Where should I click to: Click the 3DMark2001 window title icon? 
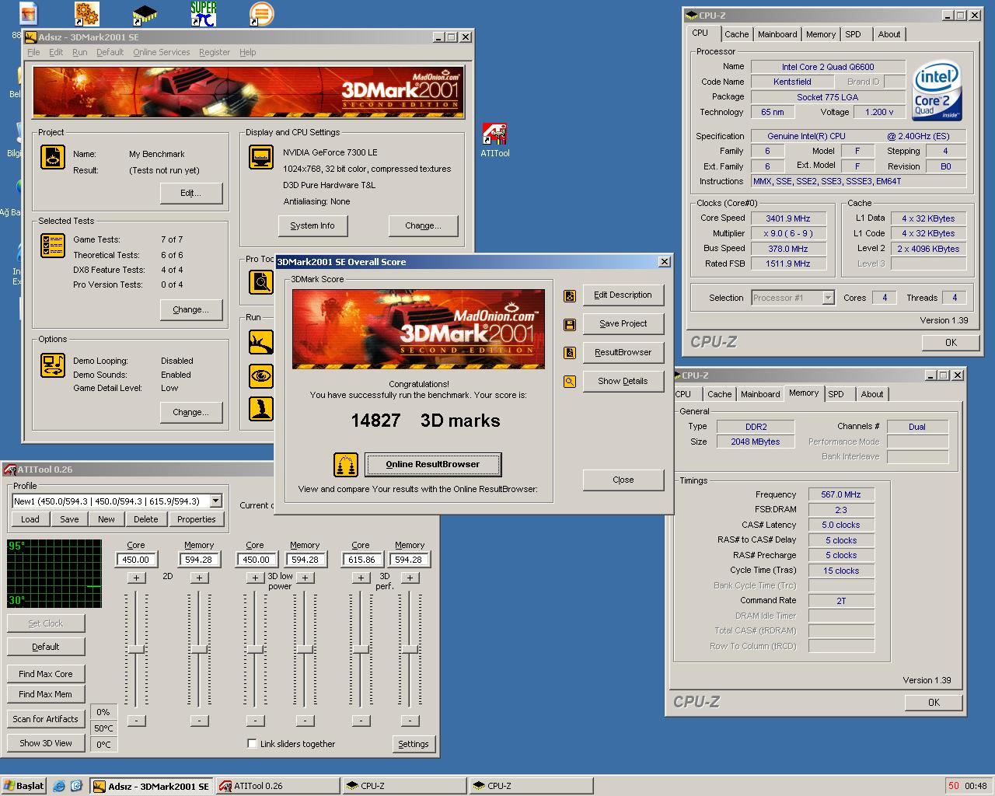(31, 37)
